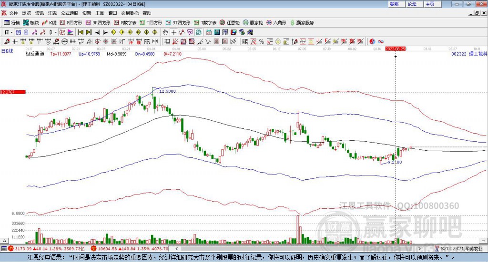This screenshot has width=488, height=262.
Task: Step chart right with black right arrow
Action: coord(105,32)
